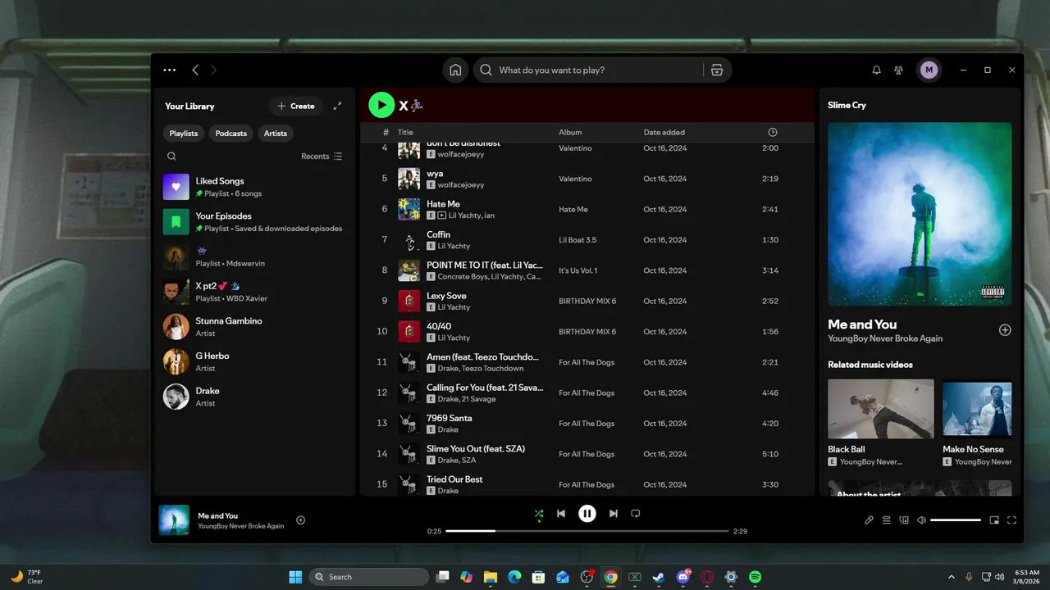
Task: Open Stunna Gambino artist page
Action: (254, 327)
